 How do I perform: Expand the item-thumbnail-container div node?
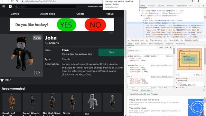[x=140, y=11]
